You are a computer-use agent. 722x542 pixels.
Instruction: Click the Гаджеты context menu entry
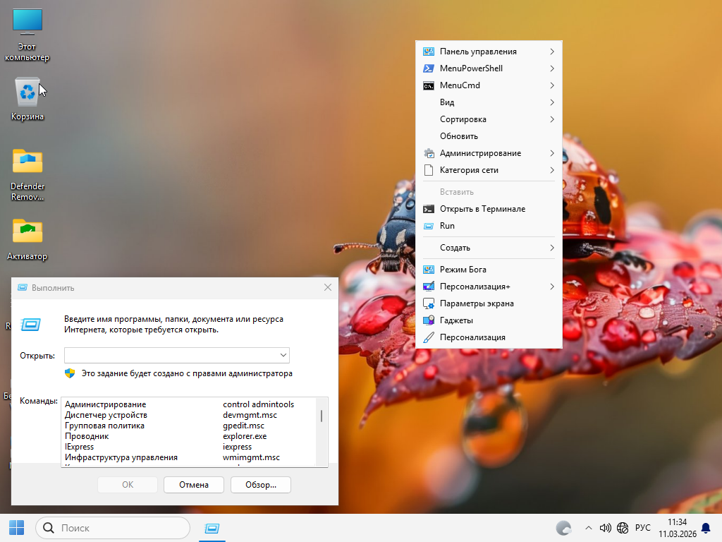click(456, 320)
